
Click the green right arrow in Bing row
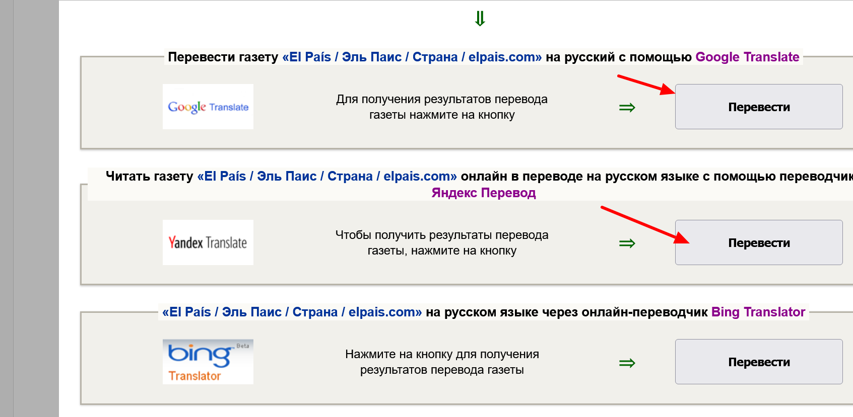(627, 363)
